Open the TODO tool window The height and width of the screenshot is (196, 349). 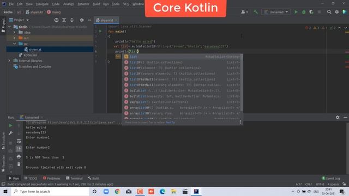31,178
